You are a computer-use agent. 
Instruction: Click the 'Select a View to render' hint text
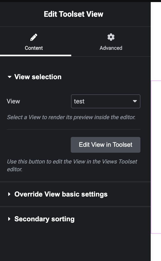point(71,117)
